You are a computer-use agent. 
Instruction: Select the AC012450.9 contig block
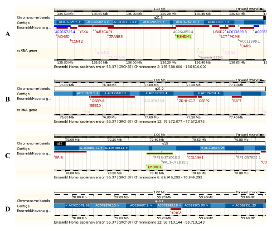154,22
